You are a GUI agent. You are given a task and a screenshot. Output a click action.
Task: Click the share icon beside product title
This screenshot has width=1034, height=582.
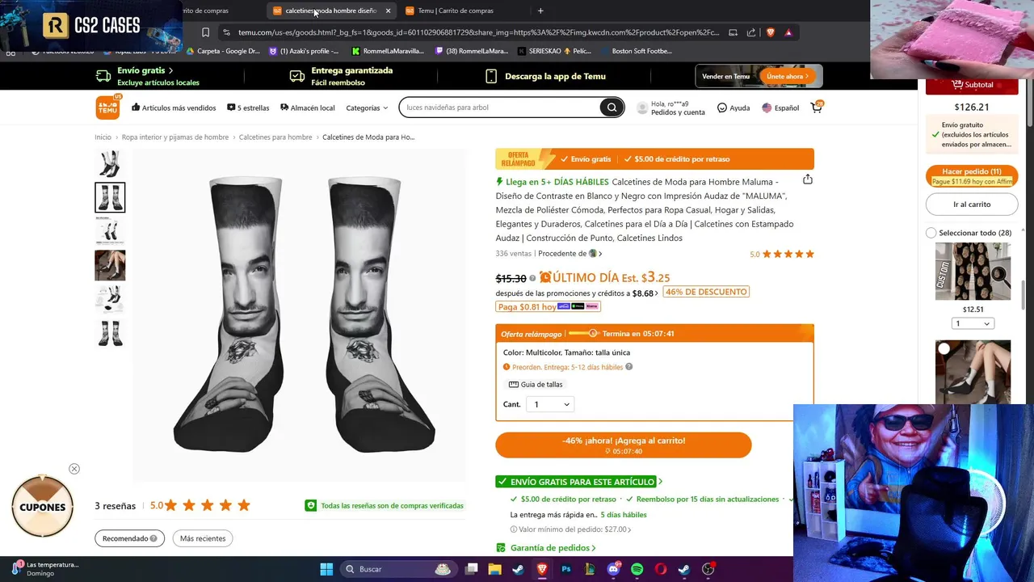point(807,179)
